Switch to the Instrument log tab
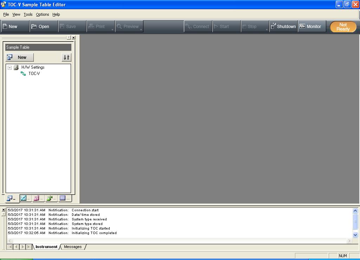The width and height of the screenshot is (360, 260). click(46, 247)
